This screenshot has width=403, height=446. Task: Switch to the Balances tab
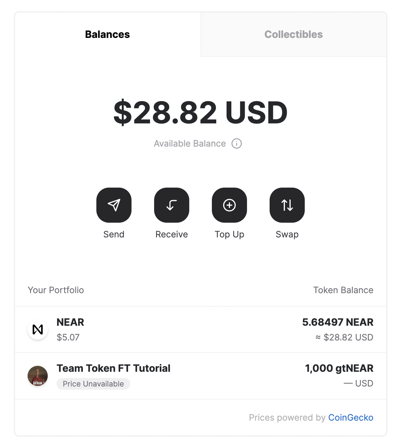tap(107, 34)
